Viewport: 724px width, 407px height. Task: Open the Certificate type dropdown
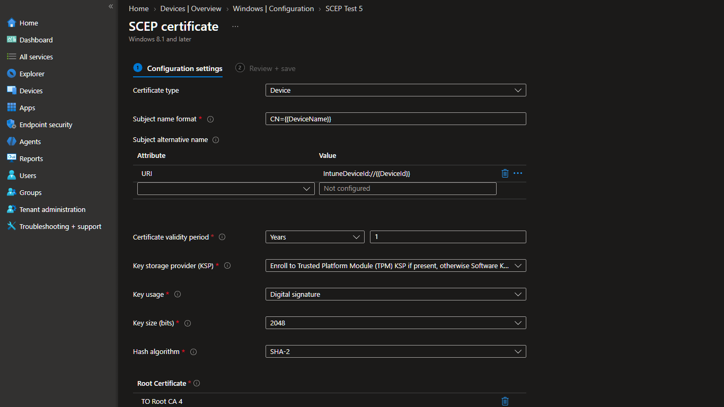pyautogui.click(x=396, y=90)
